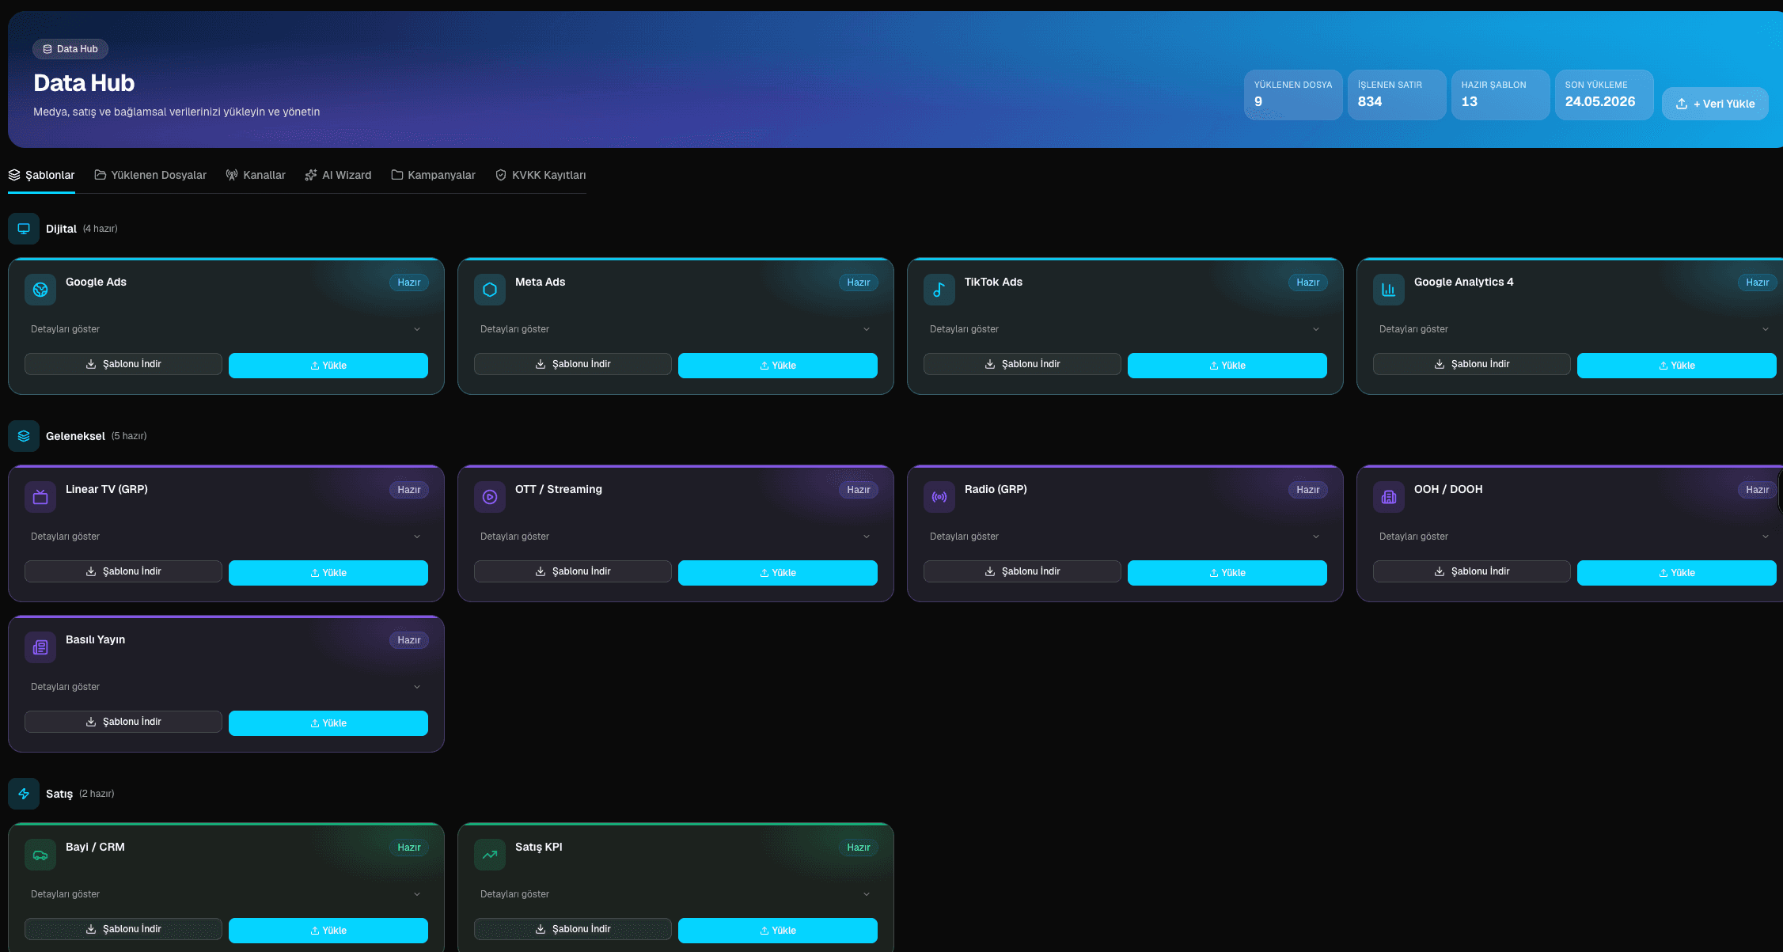
Task: Click the Hazır badge on Radio (GRP)
Action: (1308, 490)
